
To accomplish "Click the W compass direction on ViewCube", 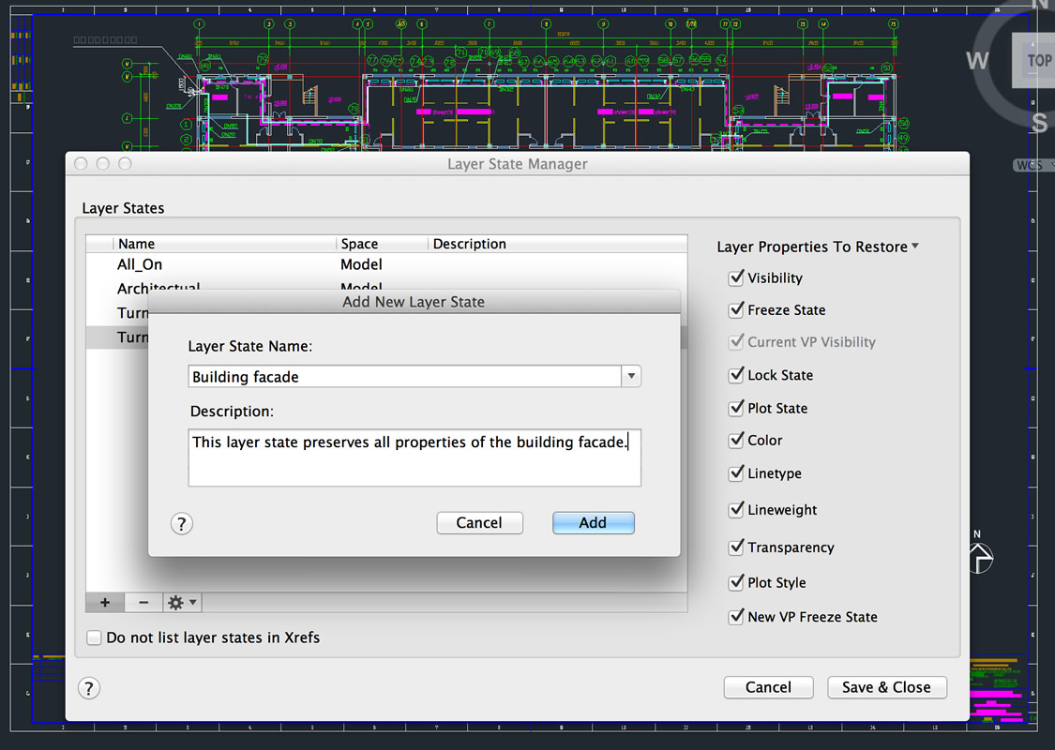I will tap(977, 61).
